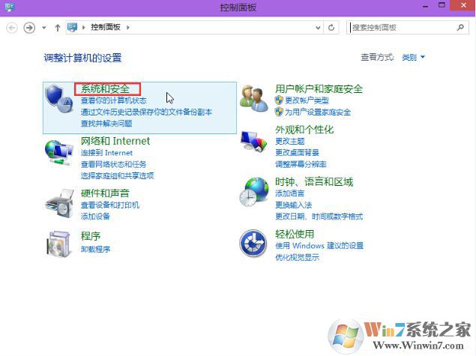Open 硬件和声音 category
Image resolution: width=476 pixels, height=356 pixels.
[x=105, y=193]
